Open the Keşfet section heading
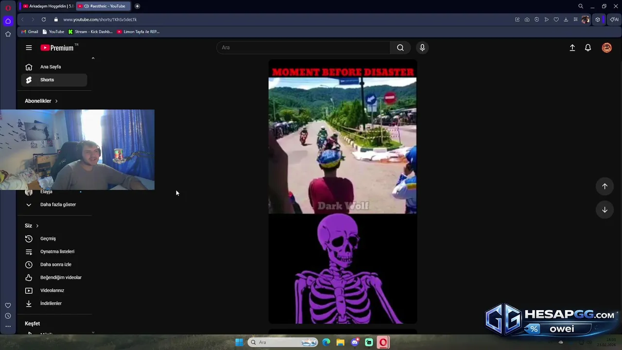Screen dimensions: 622x350 coord(33,324)
